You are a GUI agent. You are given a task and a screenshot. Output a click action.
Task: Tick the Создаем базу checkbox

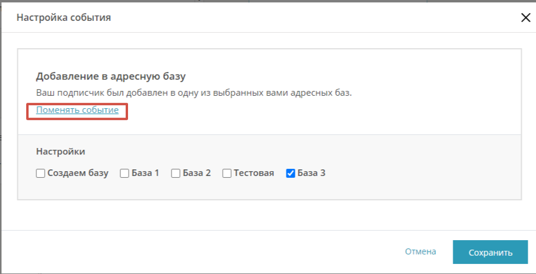tap(40, 174)
